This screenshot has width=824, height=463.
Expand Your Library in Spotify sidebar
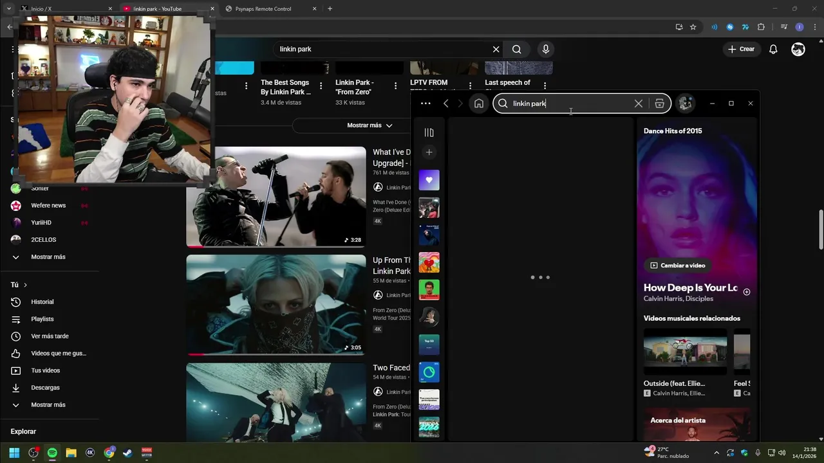click(x=429, y=132)
